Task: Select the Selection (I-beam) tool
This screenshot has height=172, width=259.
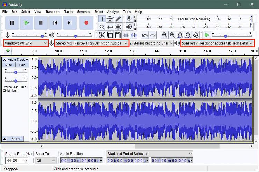Action: pyautogui.click(x=102, y=19)
